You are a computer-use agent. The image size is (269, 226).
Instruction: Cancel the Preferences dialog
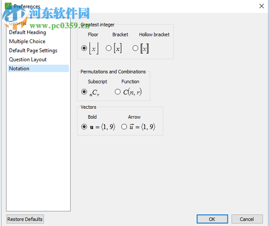[247, 219]
